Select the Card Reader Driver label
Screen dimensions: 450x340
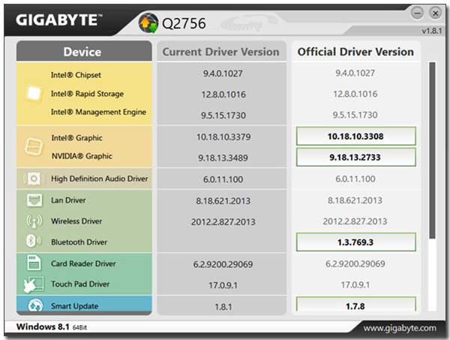coord(83,263)
